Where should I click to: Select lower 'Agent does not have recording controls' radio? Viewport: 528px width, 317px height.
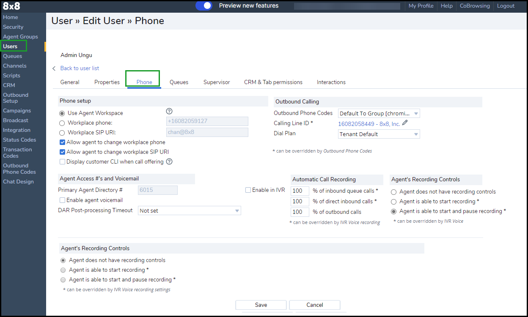point(63,260)
